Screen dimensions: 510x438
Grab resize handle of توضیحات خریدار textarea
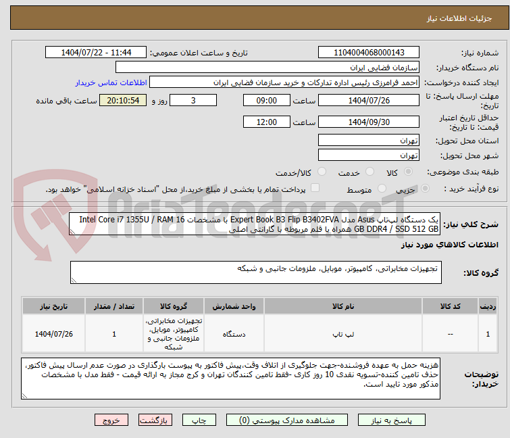click(x=24, y=396)
